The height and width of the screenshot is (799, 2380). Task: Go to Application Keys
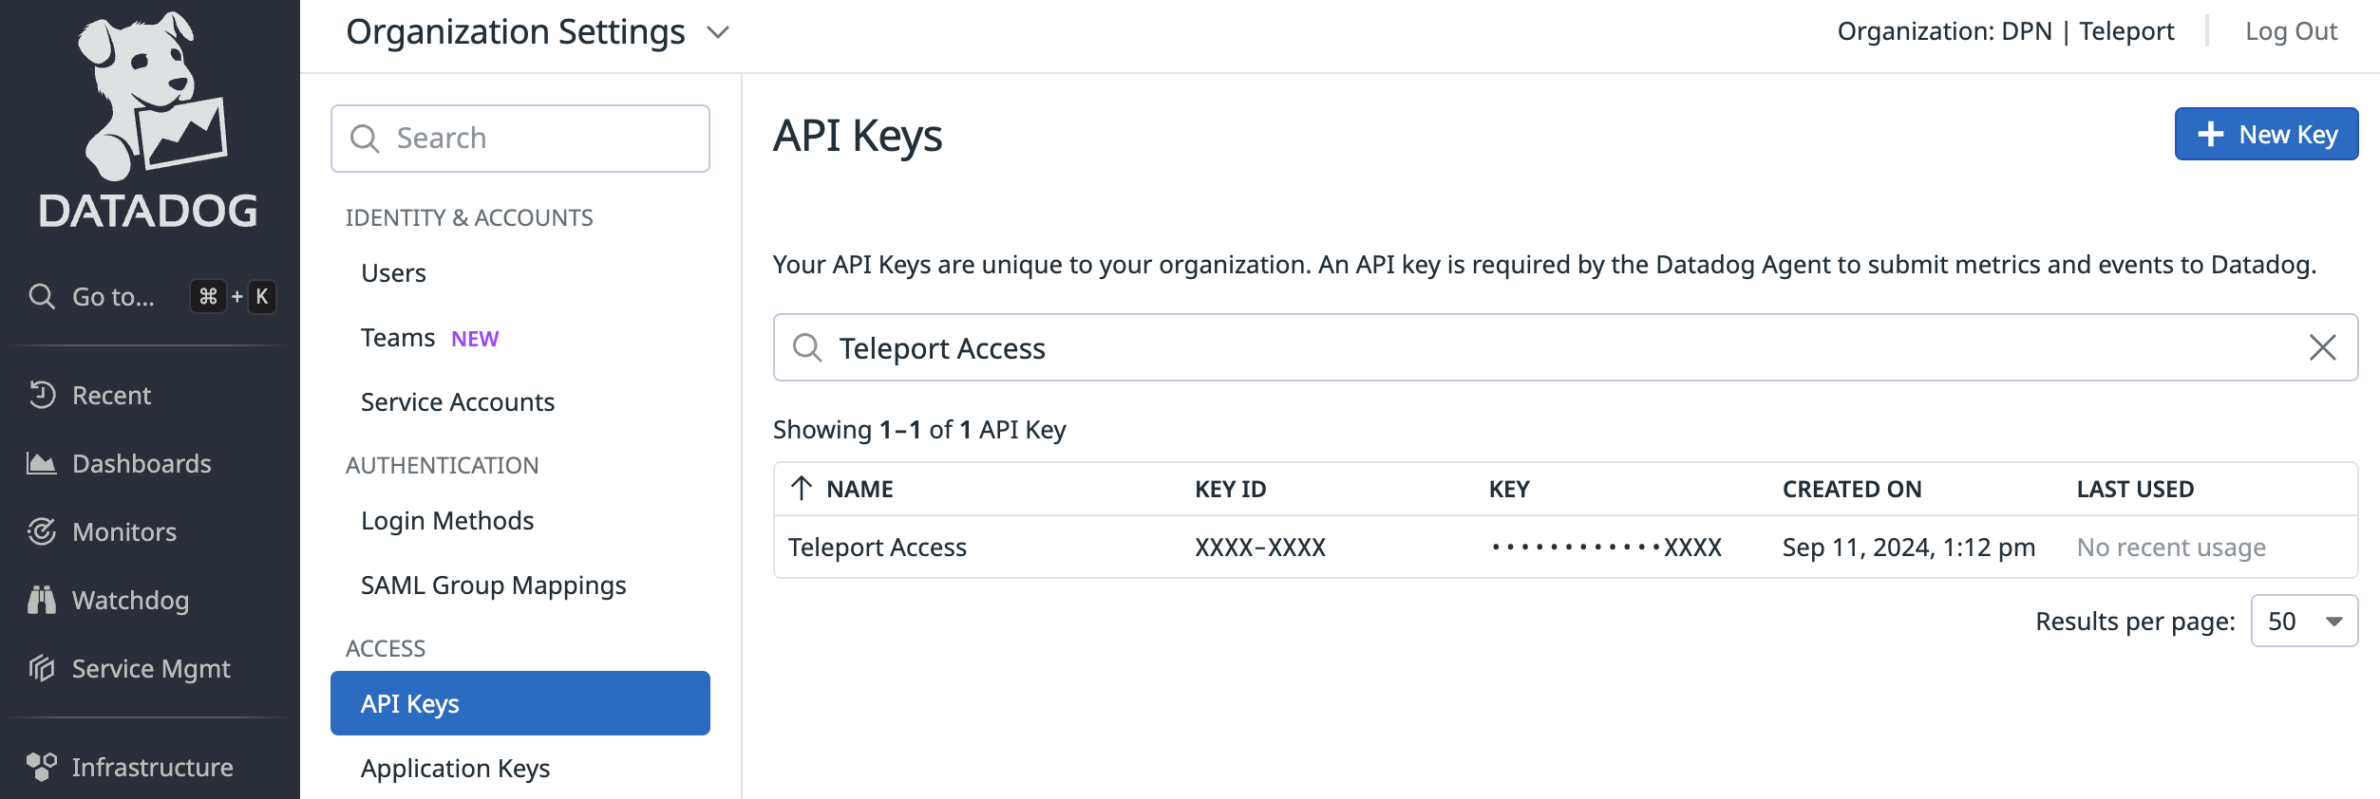click(x=455, y=769)
